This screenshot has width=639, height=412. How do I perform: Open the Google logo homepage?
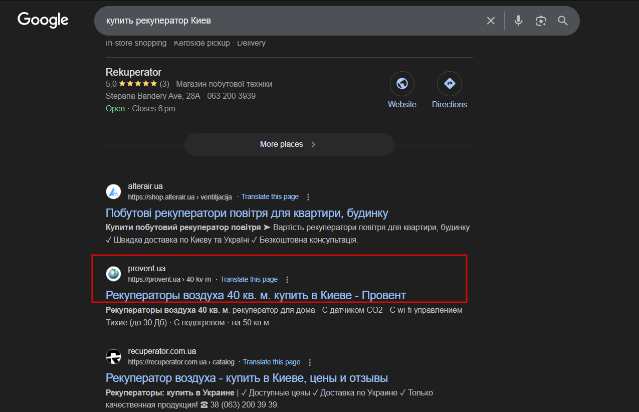[43, 20]
